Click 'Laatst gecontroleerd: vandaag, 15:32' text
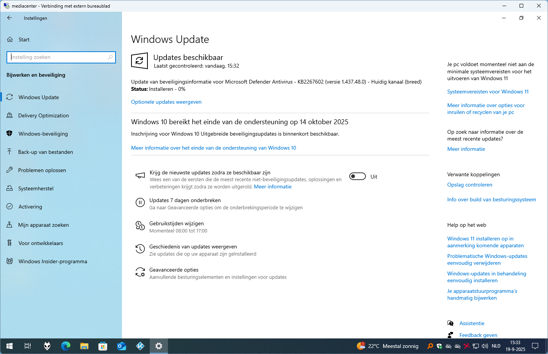The width and height of the screenshot is (548, 354). tap(196, 66)
